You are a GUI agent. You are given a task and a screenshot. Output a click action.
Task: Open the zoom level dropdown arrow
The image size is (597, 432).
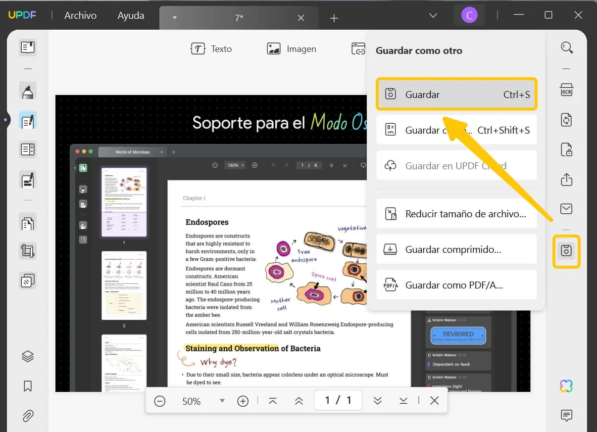pos(222,401)
